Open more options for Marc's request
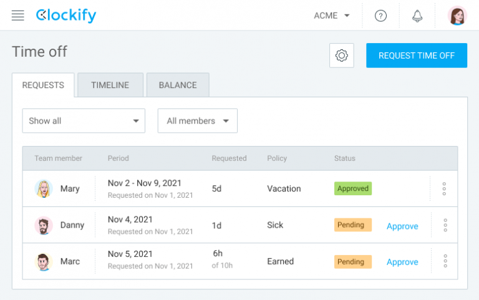479x300 pixels. click(445, 261)
